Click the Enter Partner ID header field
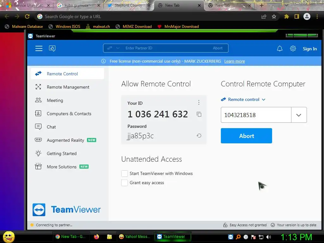Image resolution: width=324 pixels, height=243 pixels. coord(165,48)
